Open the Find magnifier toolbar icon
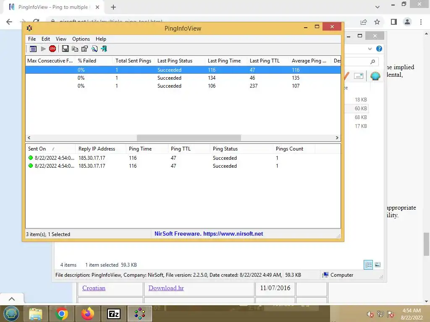 point(94,49)
